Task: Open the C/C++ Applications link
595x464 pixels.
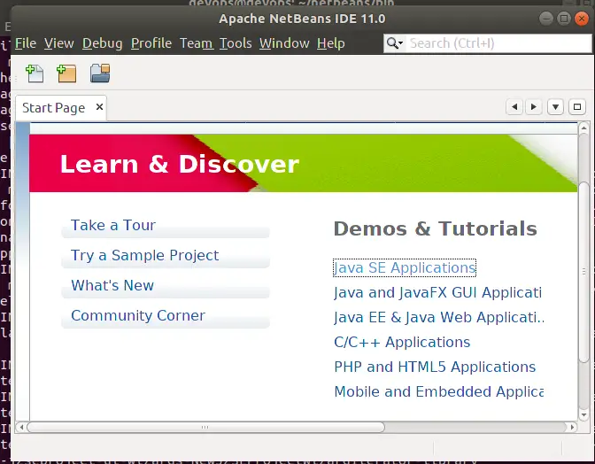Action: 402,342
